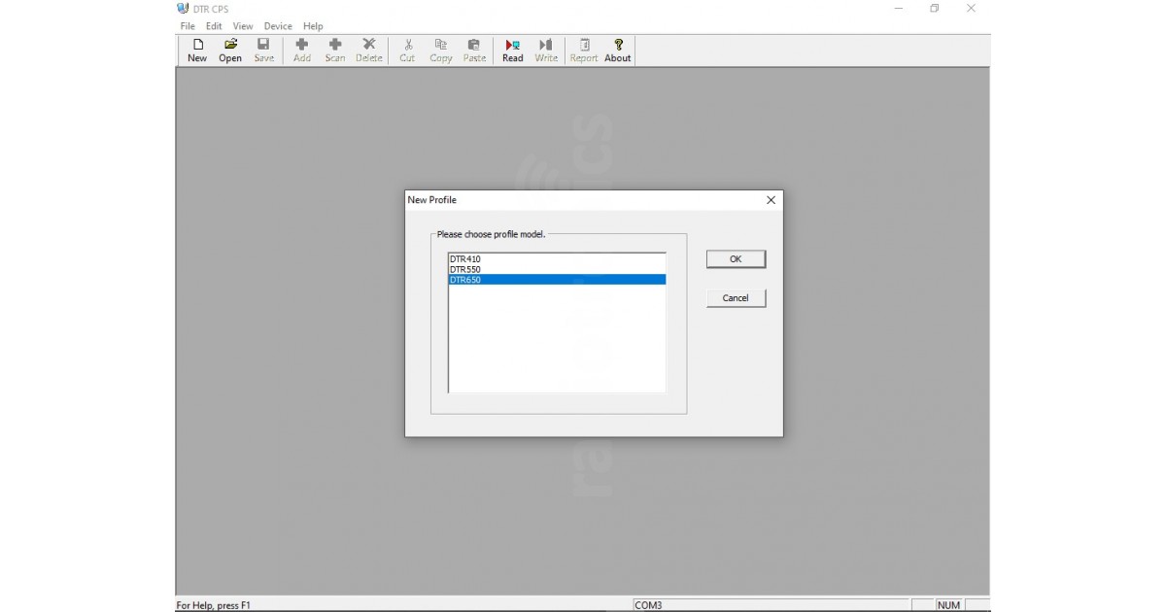Viewport: 1166px width, 612px height.
Task: Write to radio using Write icon
Action: [546, 50]
